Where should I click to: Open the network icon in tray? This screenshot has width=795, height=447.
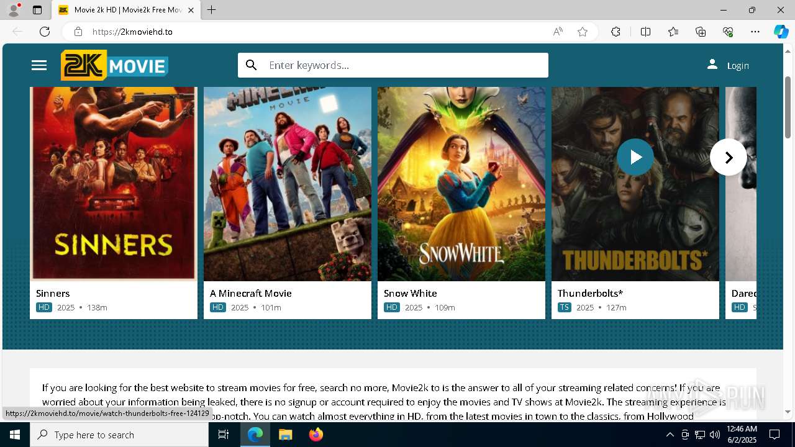700,435
